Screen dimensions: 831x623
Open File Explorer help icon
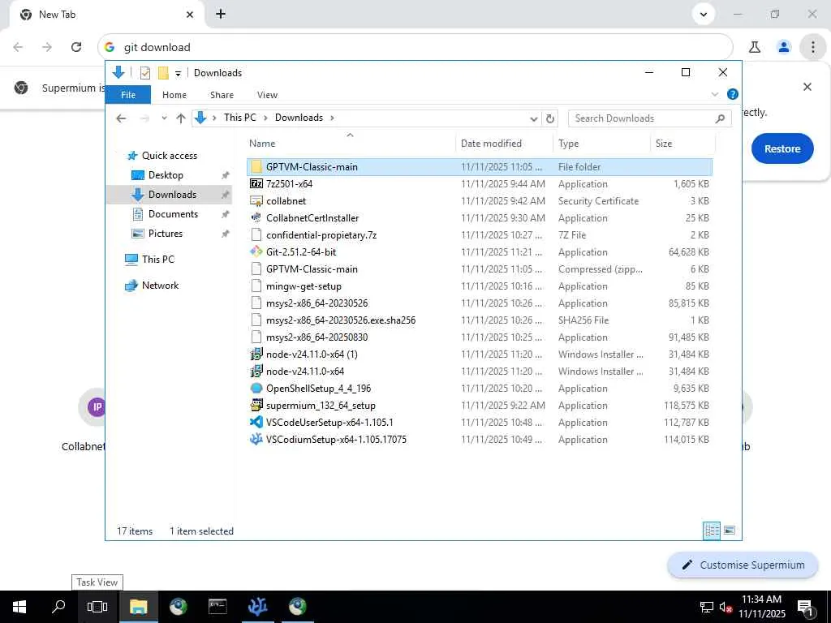tap(733, 94)
